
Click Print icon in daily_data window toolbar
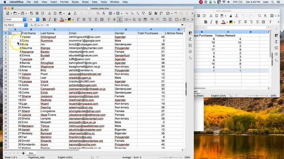pos(199,16)
